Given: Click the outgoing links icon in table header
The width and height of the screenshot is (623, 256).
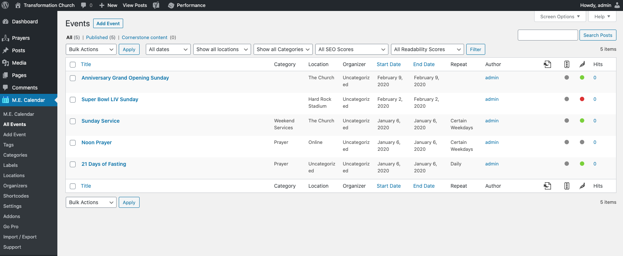Looking at the screenshot, I should pos(547,64).
